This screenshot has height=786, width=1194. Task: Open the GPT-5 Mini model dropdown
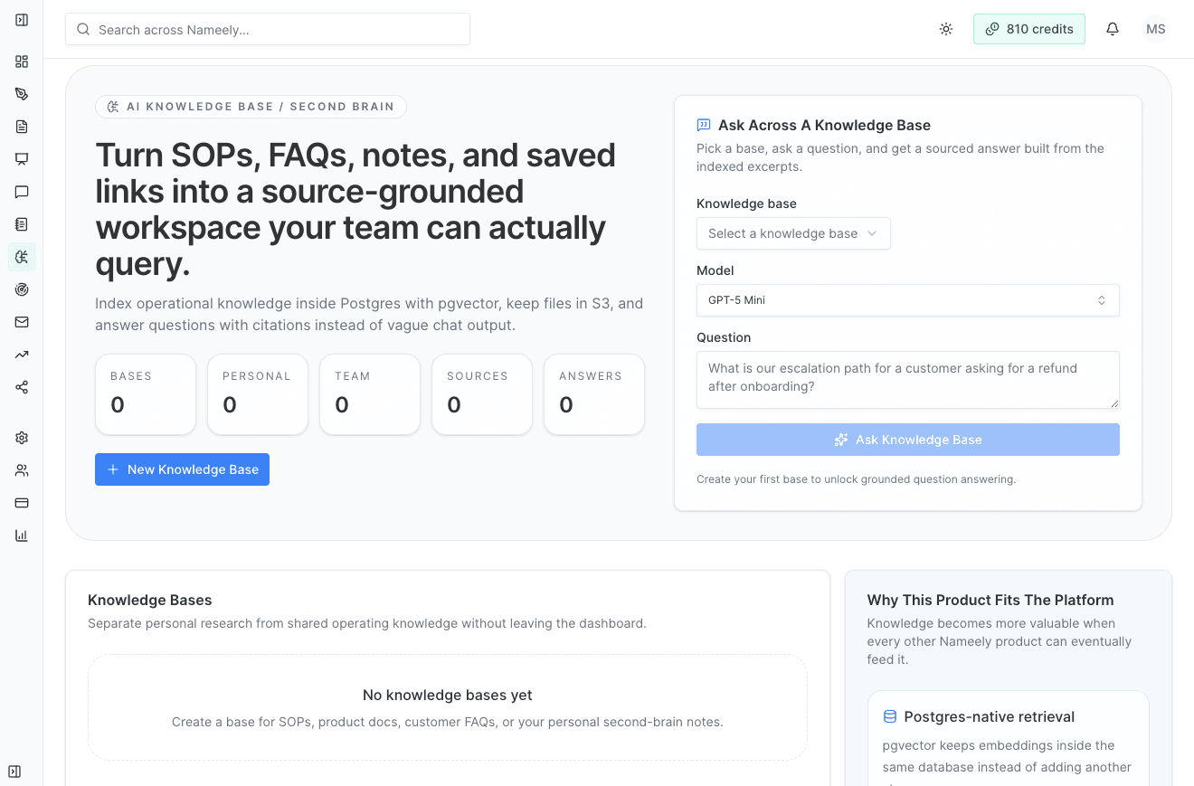[x=907, y=299]
